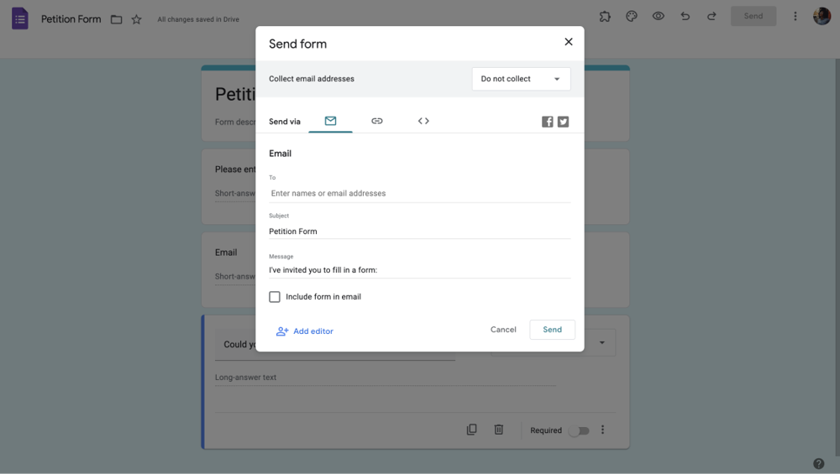Open the theme palette customizer
The width and height of the screenshot is (840, 474).
[x=632, y=16]
